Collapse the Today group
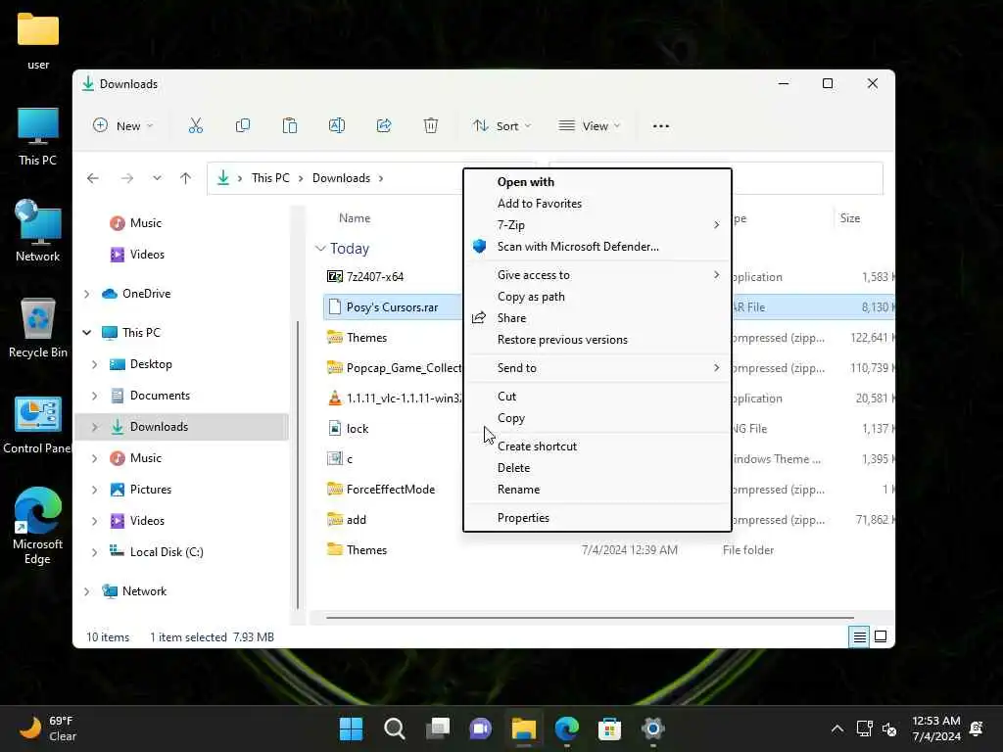Image resolution: width=1003 pixels, height=752 pixels. click(x=320, y=249)
